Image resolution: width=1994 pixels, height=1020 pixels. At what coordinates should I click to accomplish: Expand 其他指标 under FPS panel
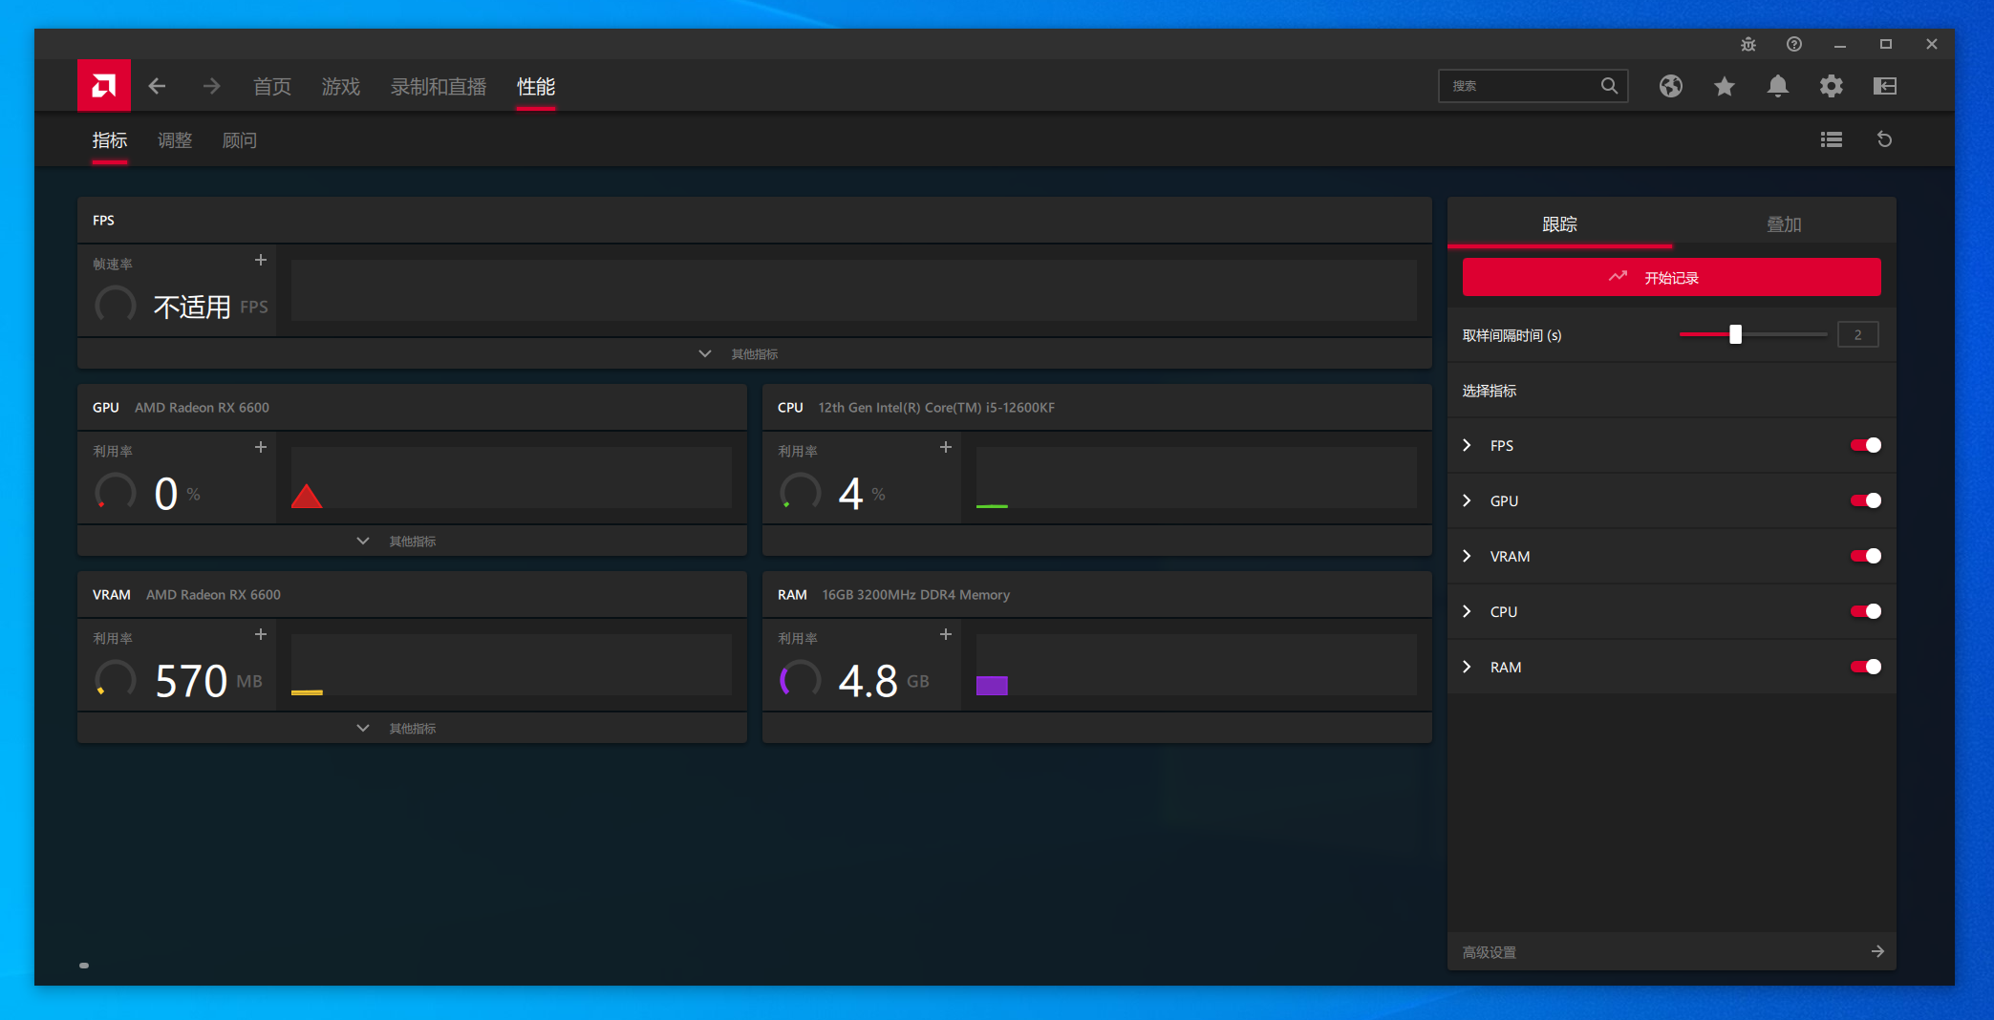(x=754, y=353)
